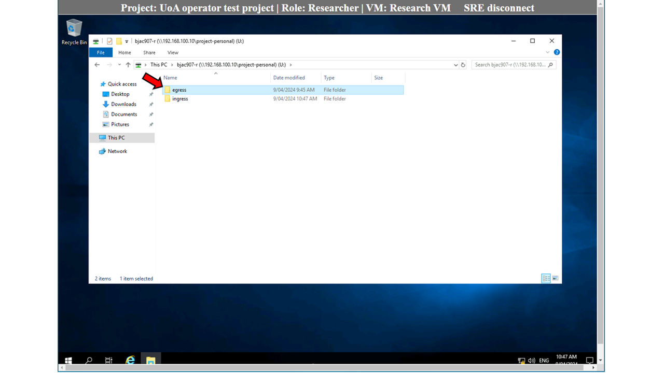Image resolution: width=664 pixels, height=373 pixels.
Task: Open Pictures in navigation pane
Action: 120,124
